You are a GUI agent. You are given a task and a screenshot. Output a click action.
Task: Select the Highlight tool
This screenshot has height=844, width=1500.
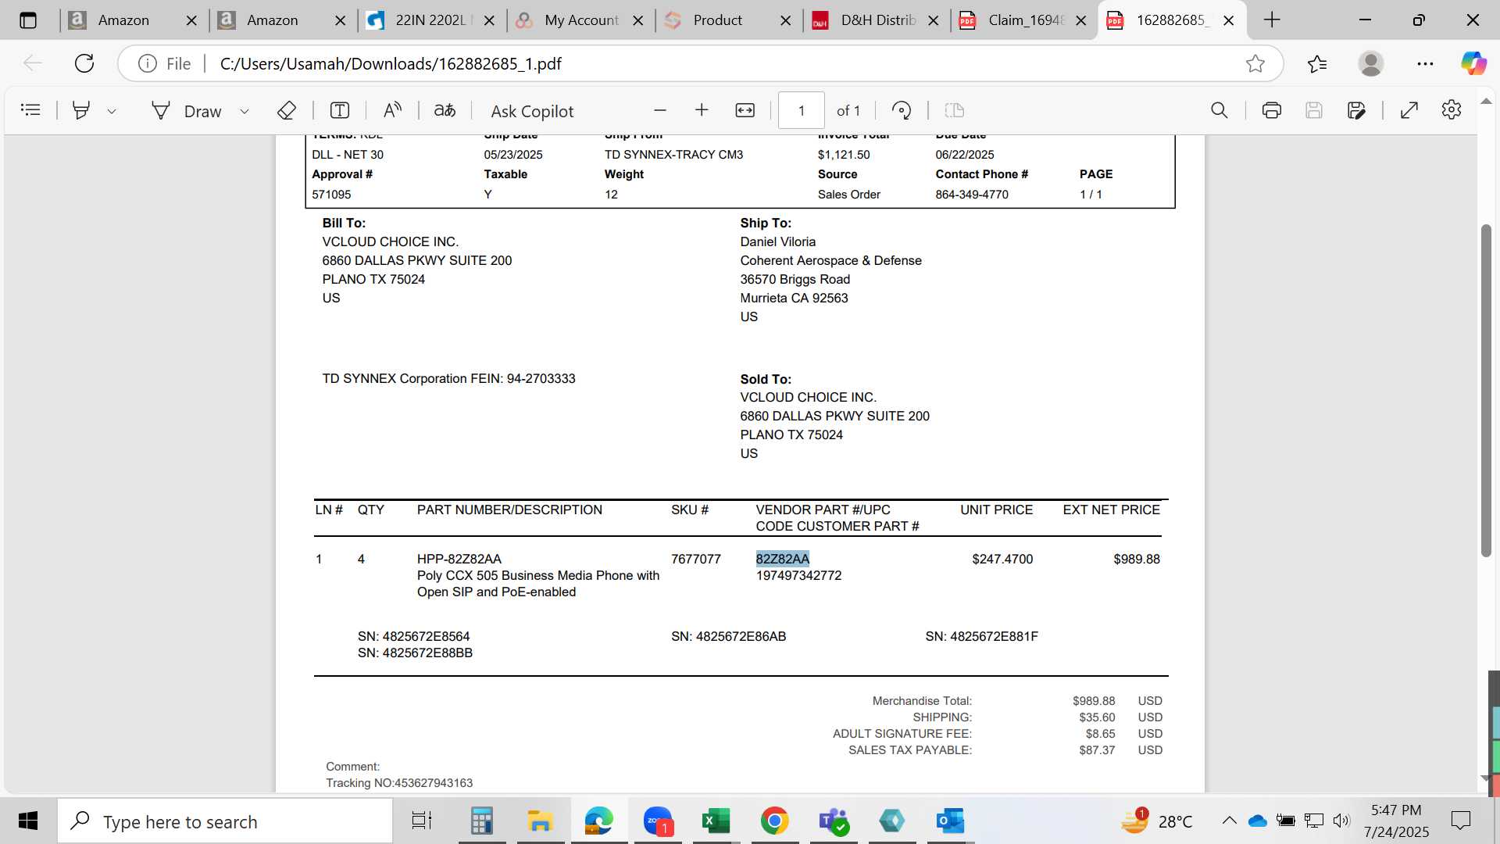[x=80, y=110]
